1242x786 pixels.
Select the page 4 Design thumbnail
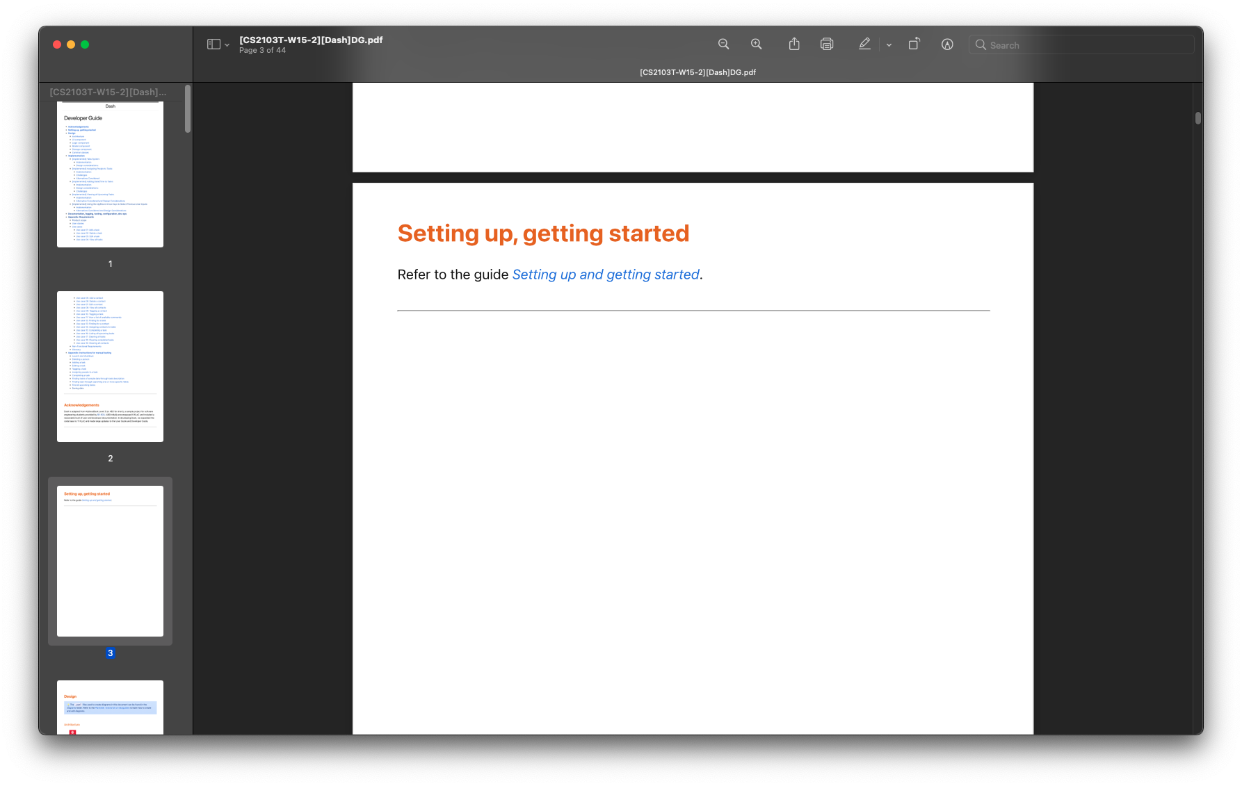point(110,707)
